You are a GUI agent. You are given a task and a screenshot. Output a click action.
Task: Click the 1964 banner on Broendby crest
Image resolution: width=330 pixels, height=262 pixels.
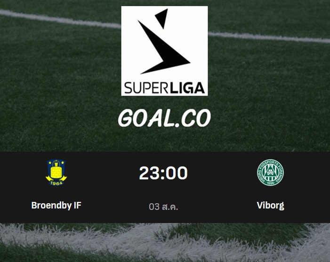tap(56, 183)
